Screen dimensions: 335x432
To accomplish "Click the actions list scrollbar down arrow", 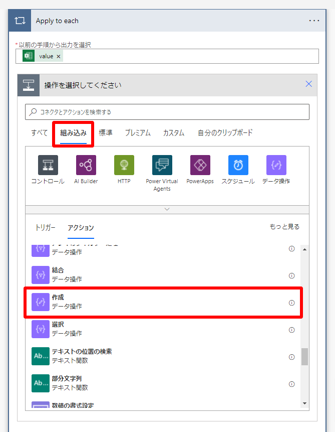I will pos(304,403).
